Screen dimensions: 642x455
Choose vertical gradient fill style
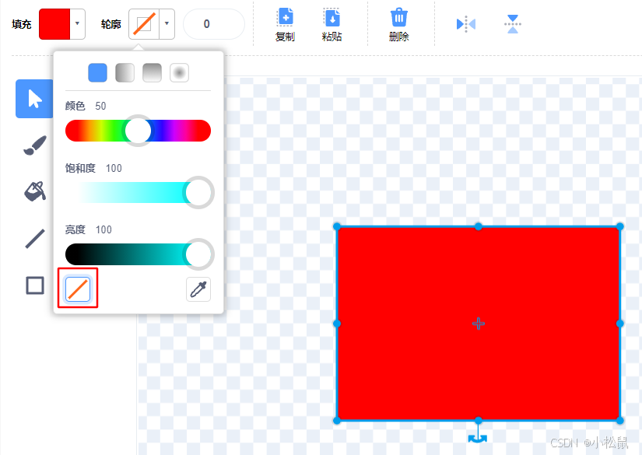point(152,73)
